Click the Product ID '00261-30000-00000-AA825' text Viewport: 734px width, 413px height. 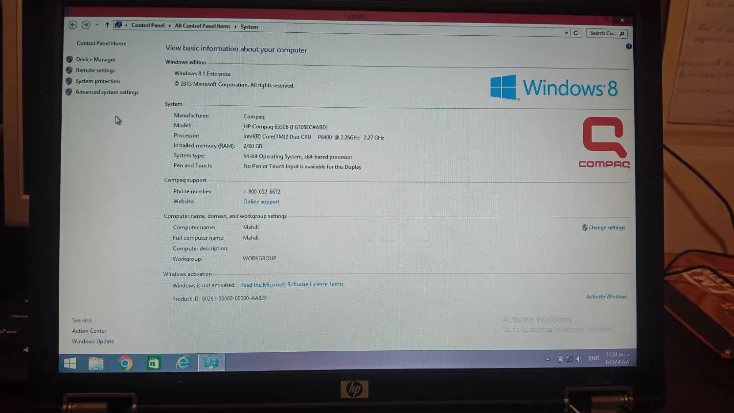[234, 298]
